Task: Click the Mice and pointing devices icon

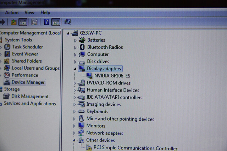Action: (81, 118)
